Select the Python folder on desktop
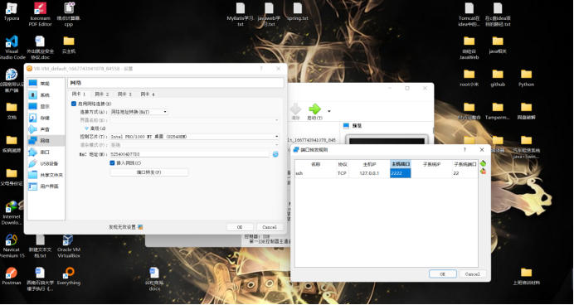Screen dimensions: 574x305 coord(526,78)
